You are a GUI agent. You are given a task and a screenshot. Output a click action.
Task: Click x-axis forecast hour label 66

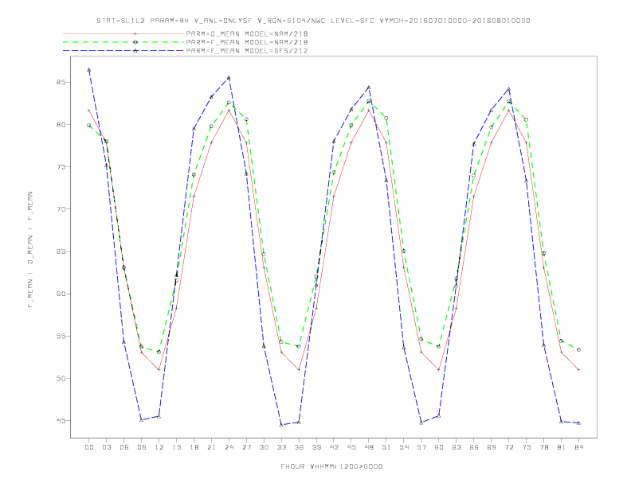tap(474, 447)
